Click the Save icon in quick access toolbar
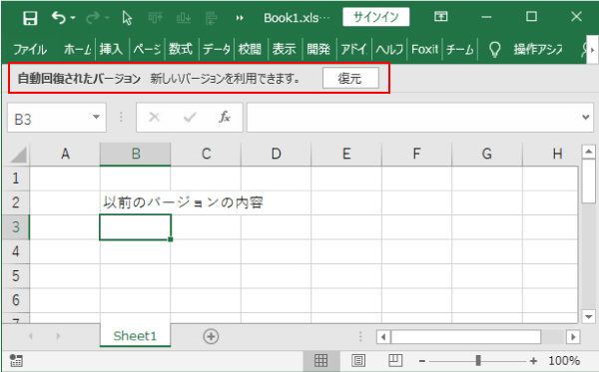Viewport: 599px width, 372px height. tap(30, 18)
